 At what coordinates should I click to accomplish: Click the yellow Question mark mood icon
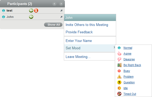(119, 82)
